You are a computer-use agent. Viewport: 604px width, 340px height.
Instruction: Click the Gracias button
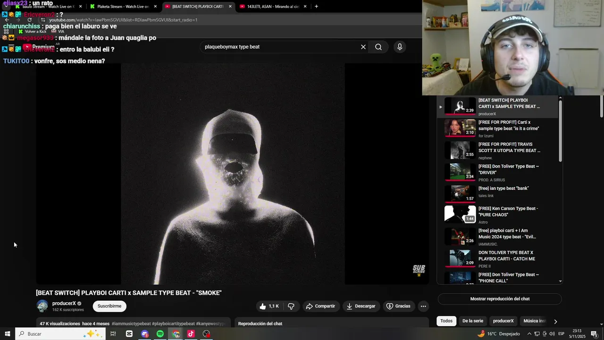click(399, 306)
